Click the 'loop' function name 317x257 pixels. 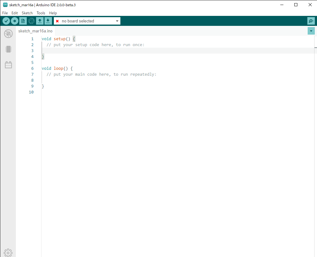[58, 69]
